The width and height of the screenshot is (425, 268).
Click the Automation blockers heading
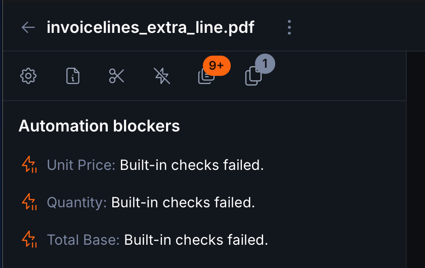coord(99,126)
